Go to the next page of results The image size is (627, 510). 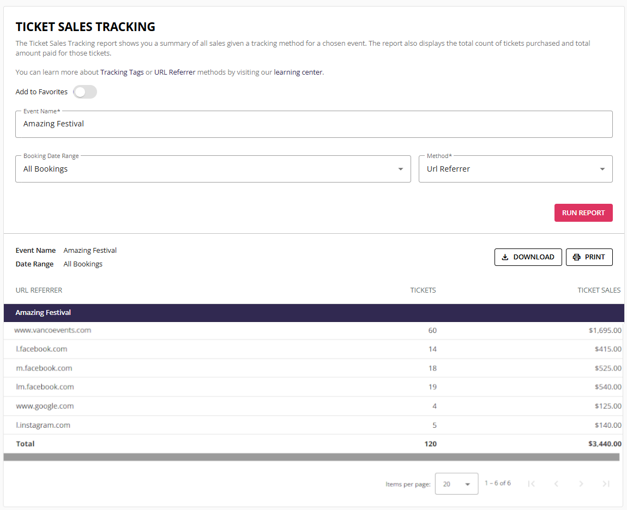pyautogui.click(x=581, y=484)
